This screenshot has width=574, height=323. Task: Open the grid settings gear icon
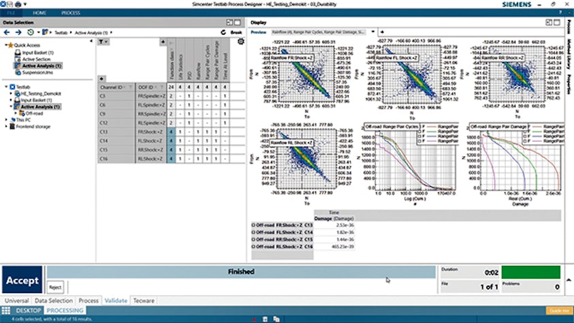[240, 42]
